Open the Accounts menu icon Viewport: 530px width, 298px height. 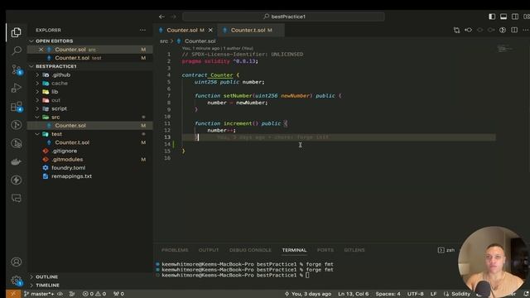point(16,262)
